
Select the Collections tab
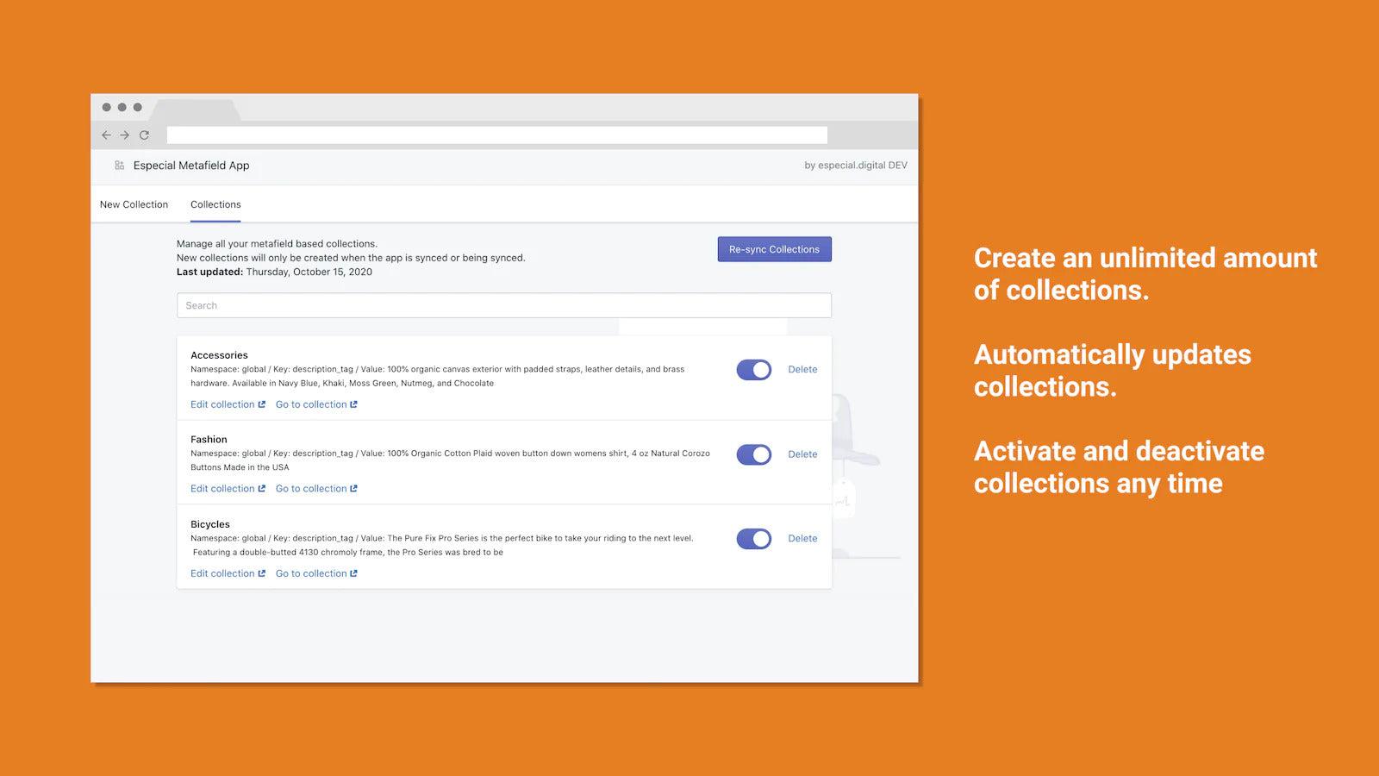pos(215,204)
